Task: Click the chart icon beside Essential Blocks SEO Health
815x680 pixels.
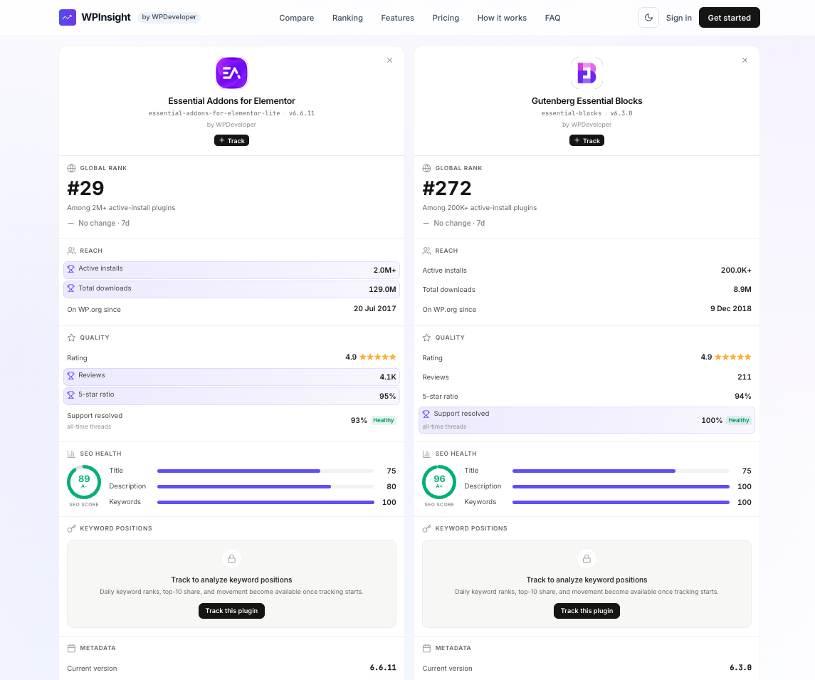Action: click(426, 454)
